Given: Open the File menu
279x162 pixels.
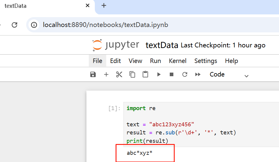Looking at the screenshot, I should [x=97, y=61].
